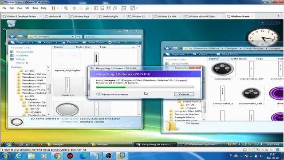The image size is (284, 160).
Task: Click Slide Show in left images window toolbar
Action: (93, 42)
